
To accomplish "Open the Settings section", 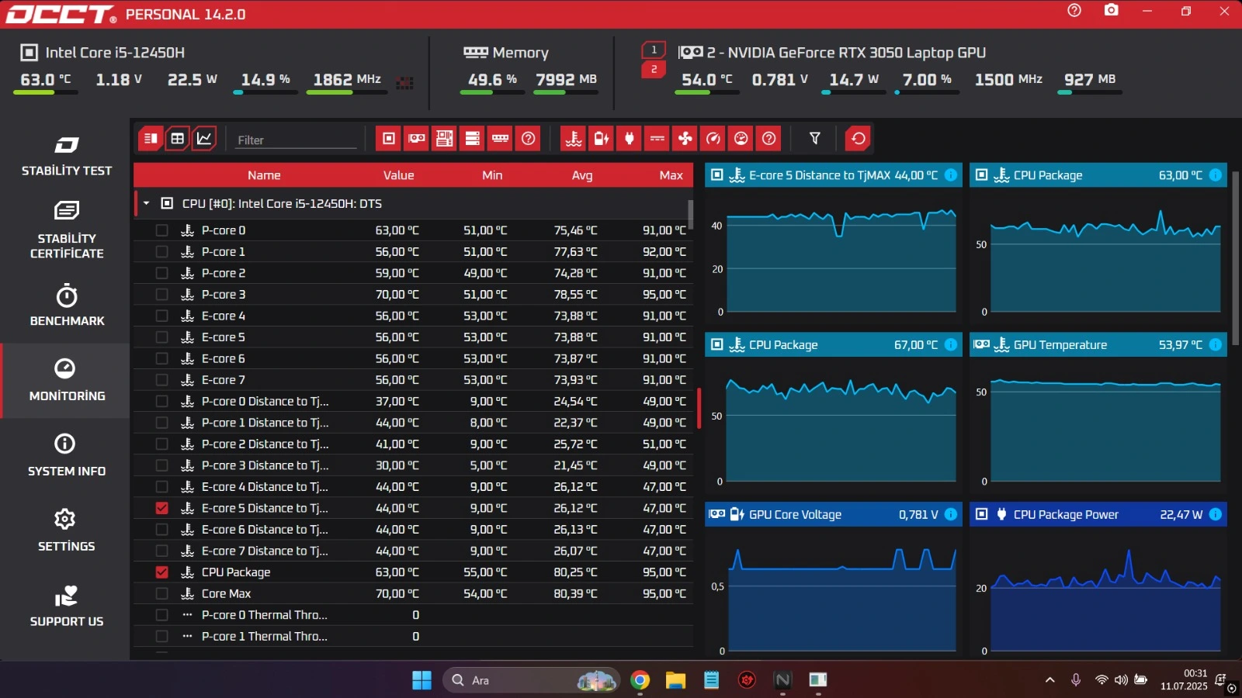I will pos(66,531).
